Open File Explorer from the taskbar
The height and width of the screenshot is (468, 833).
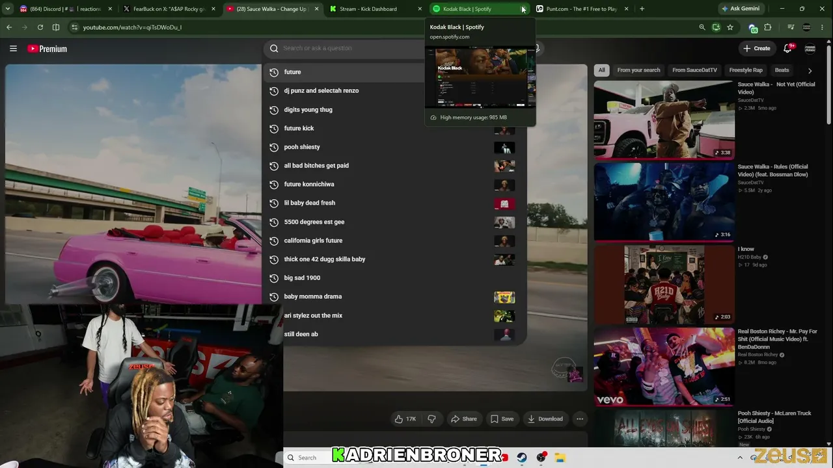(560, 458)
